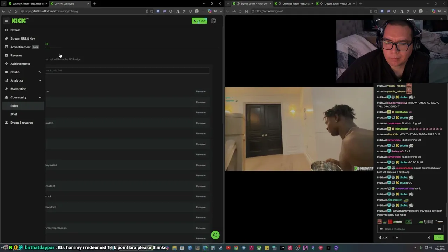Select the OG - Kick Dashboard tab

pos(69,3)
